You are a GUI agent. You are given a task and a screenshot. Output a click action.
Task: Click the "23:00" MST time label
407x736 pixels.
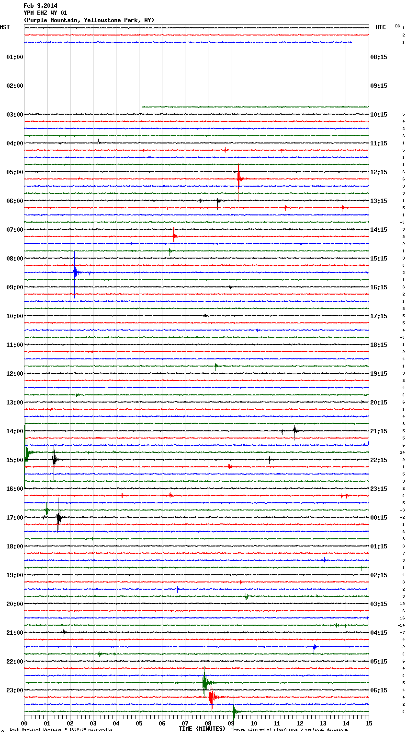pos(14,690)
